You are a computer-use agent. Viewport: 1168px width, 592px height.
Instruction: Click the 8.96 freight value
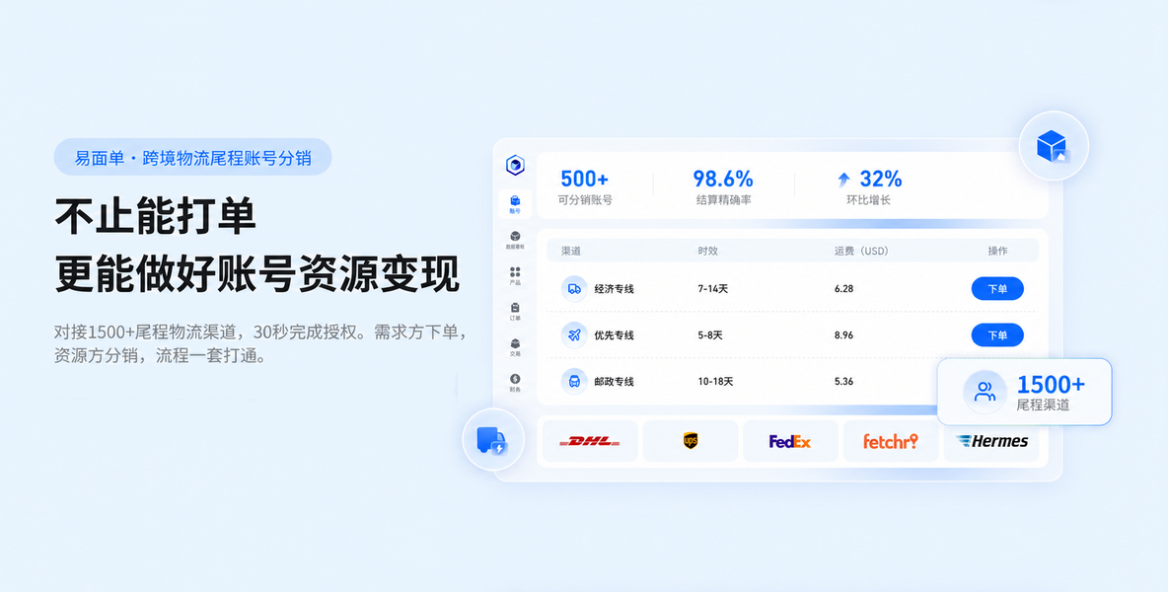coord(844,335)
